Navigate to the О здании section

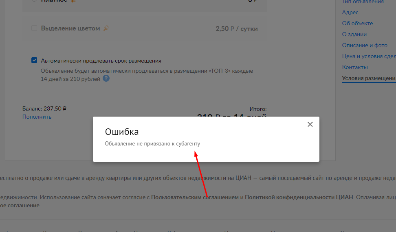click(x=354, y=34)
